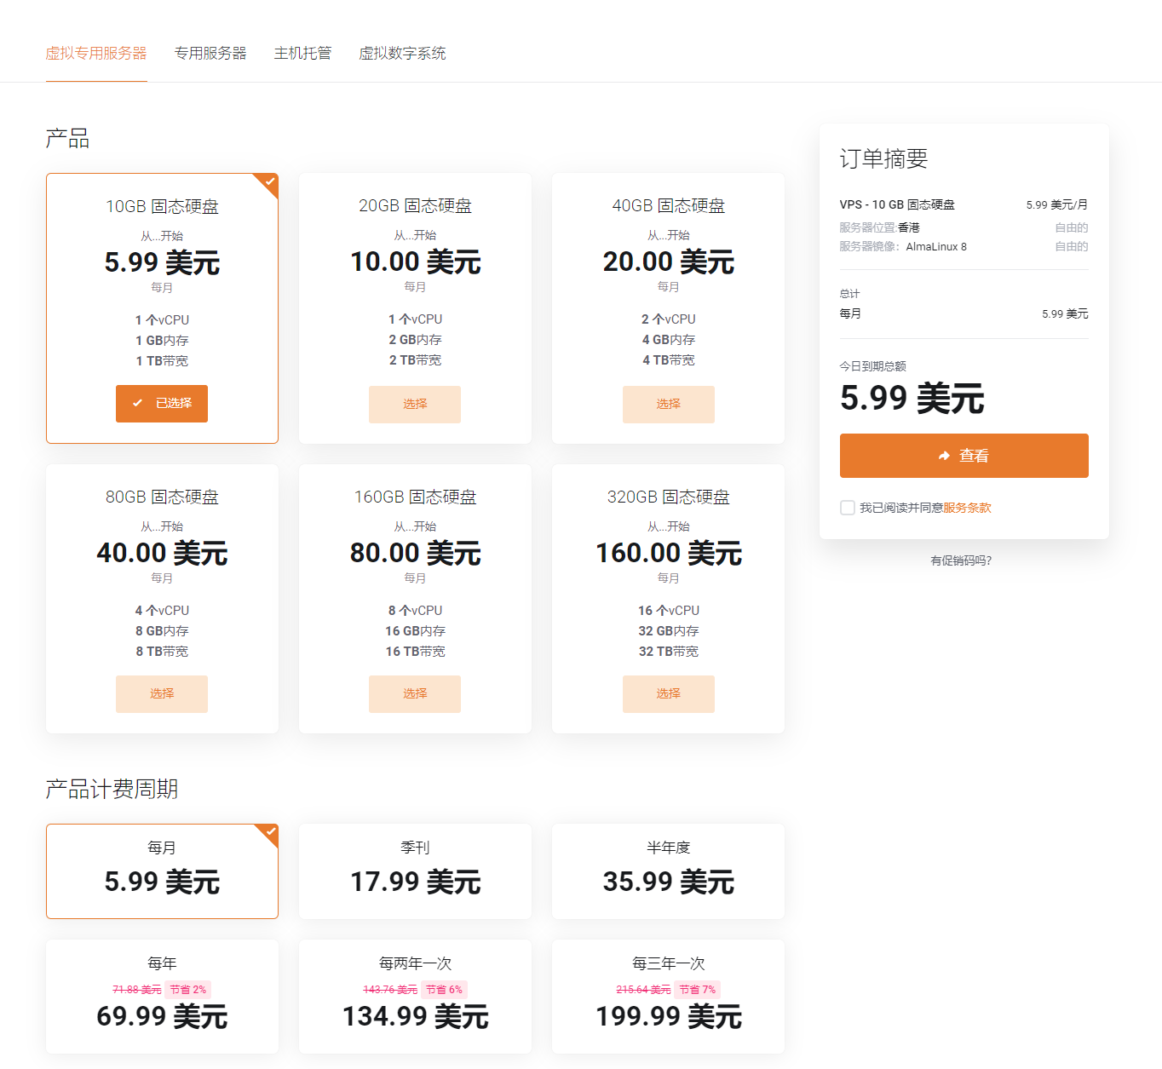Select the 40GB 固态硬盘 plan
The image size is (1162, 1069).
pyautogui.click(x=668, y=405)
